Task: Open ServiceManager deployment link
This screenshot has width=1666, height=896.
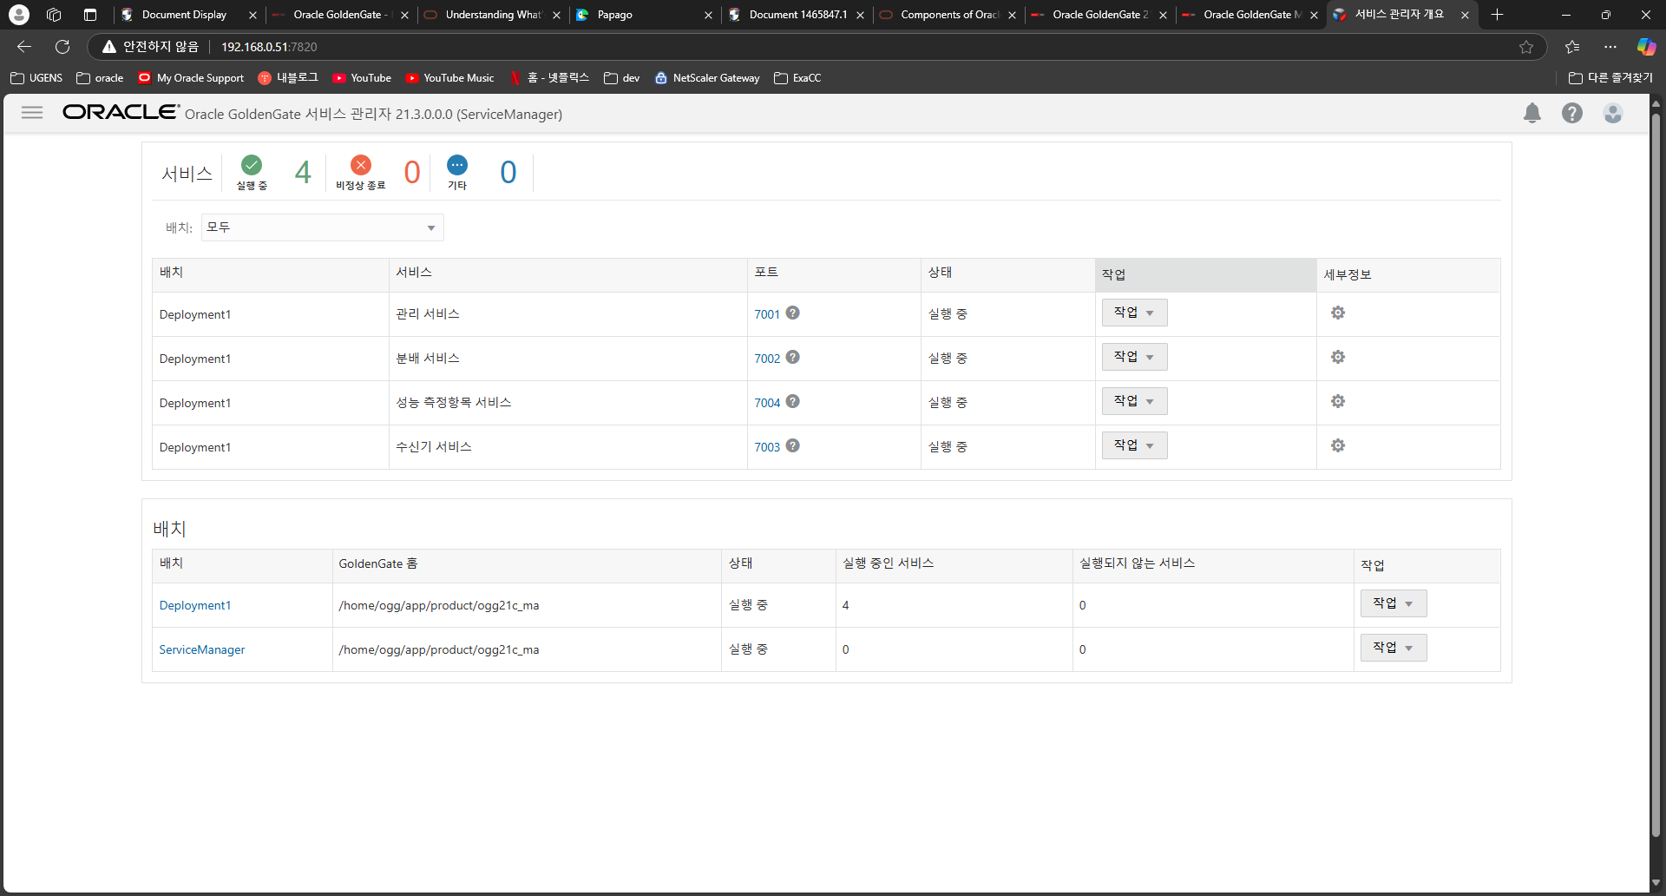Action: (x=202, y=649)
